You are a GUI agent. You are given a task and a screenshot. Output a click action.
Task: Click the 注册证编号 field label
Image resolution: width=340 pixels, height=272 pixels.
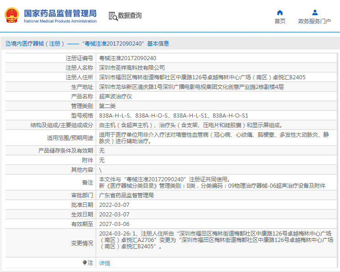[79, 58]
